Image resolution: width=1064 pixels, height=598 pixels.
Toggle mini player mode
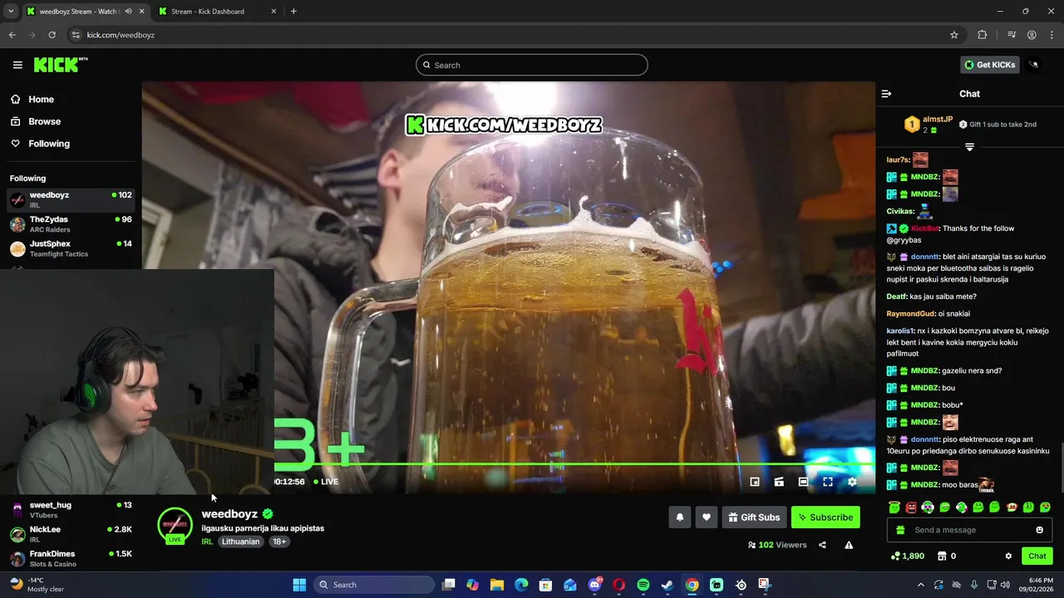[755, 482]
